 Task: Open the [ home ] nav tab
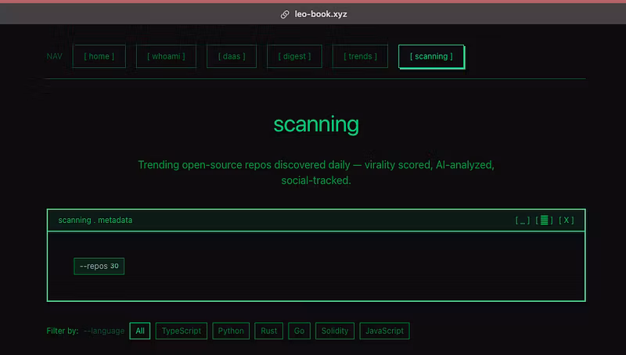(x=99, y=56)
